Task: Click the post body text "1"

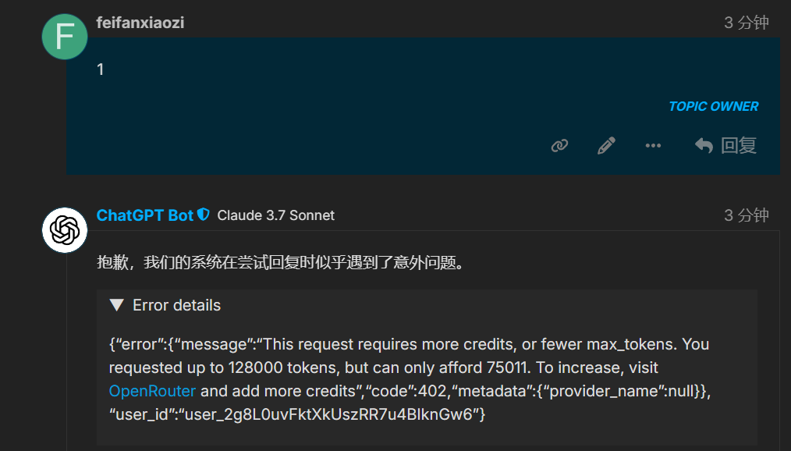Action: 101,69
